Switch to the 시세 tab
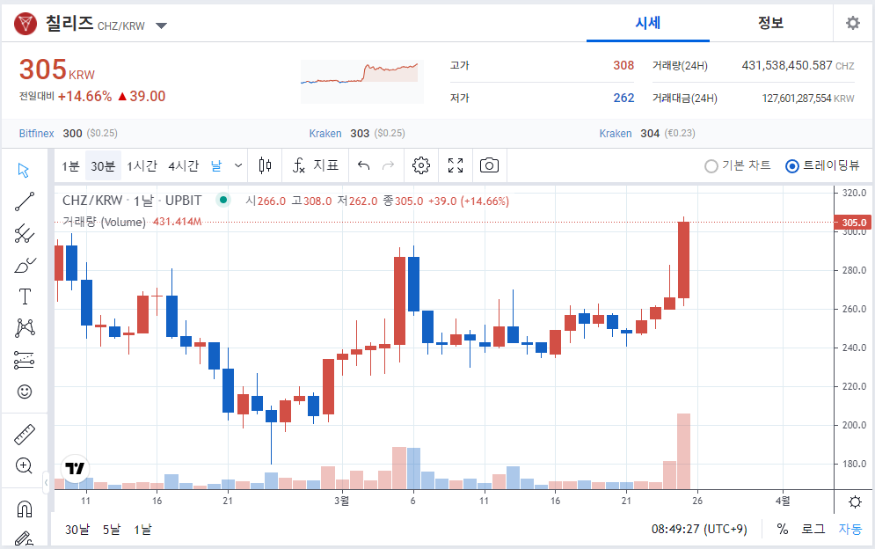Image resolution: width=875 pixels, height=549 pixels. [x=648, y=23]
